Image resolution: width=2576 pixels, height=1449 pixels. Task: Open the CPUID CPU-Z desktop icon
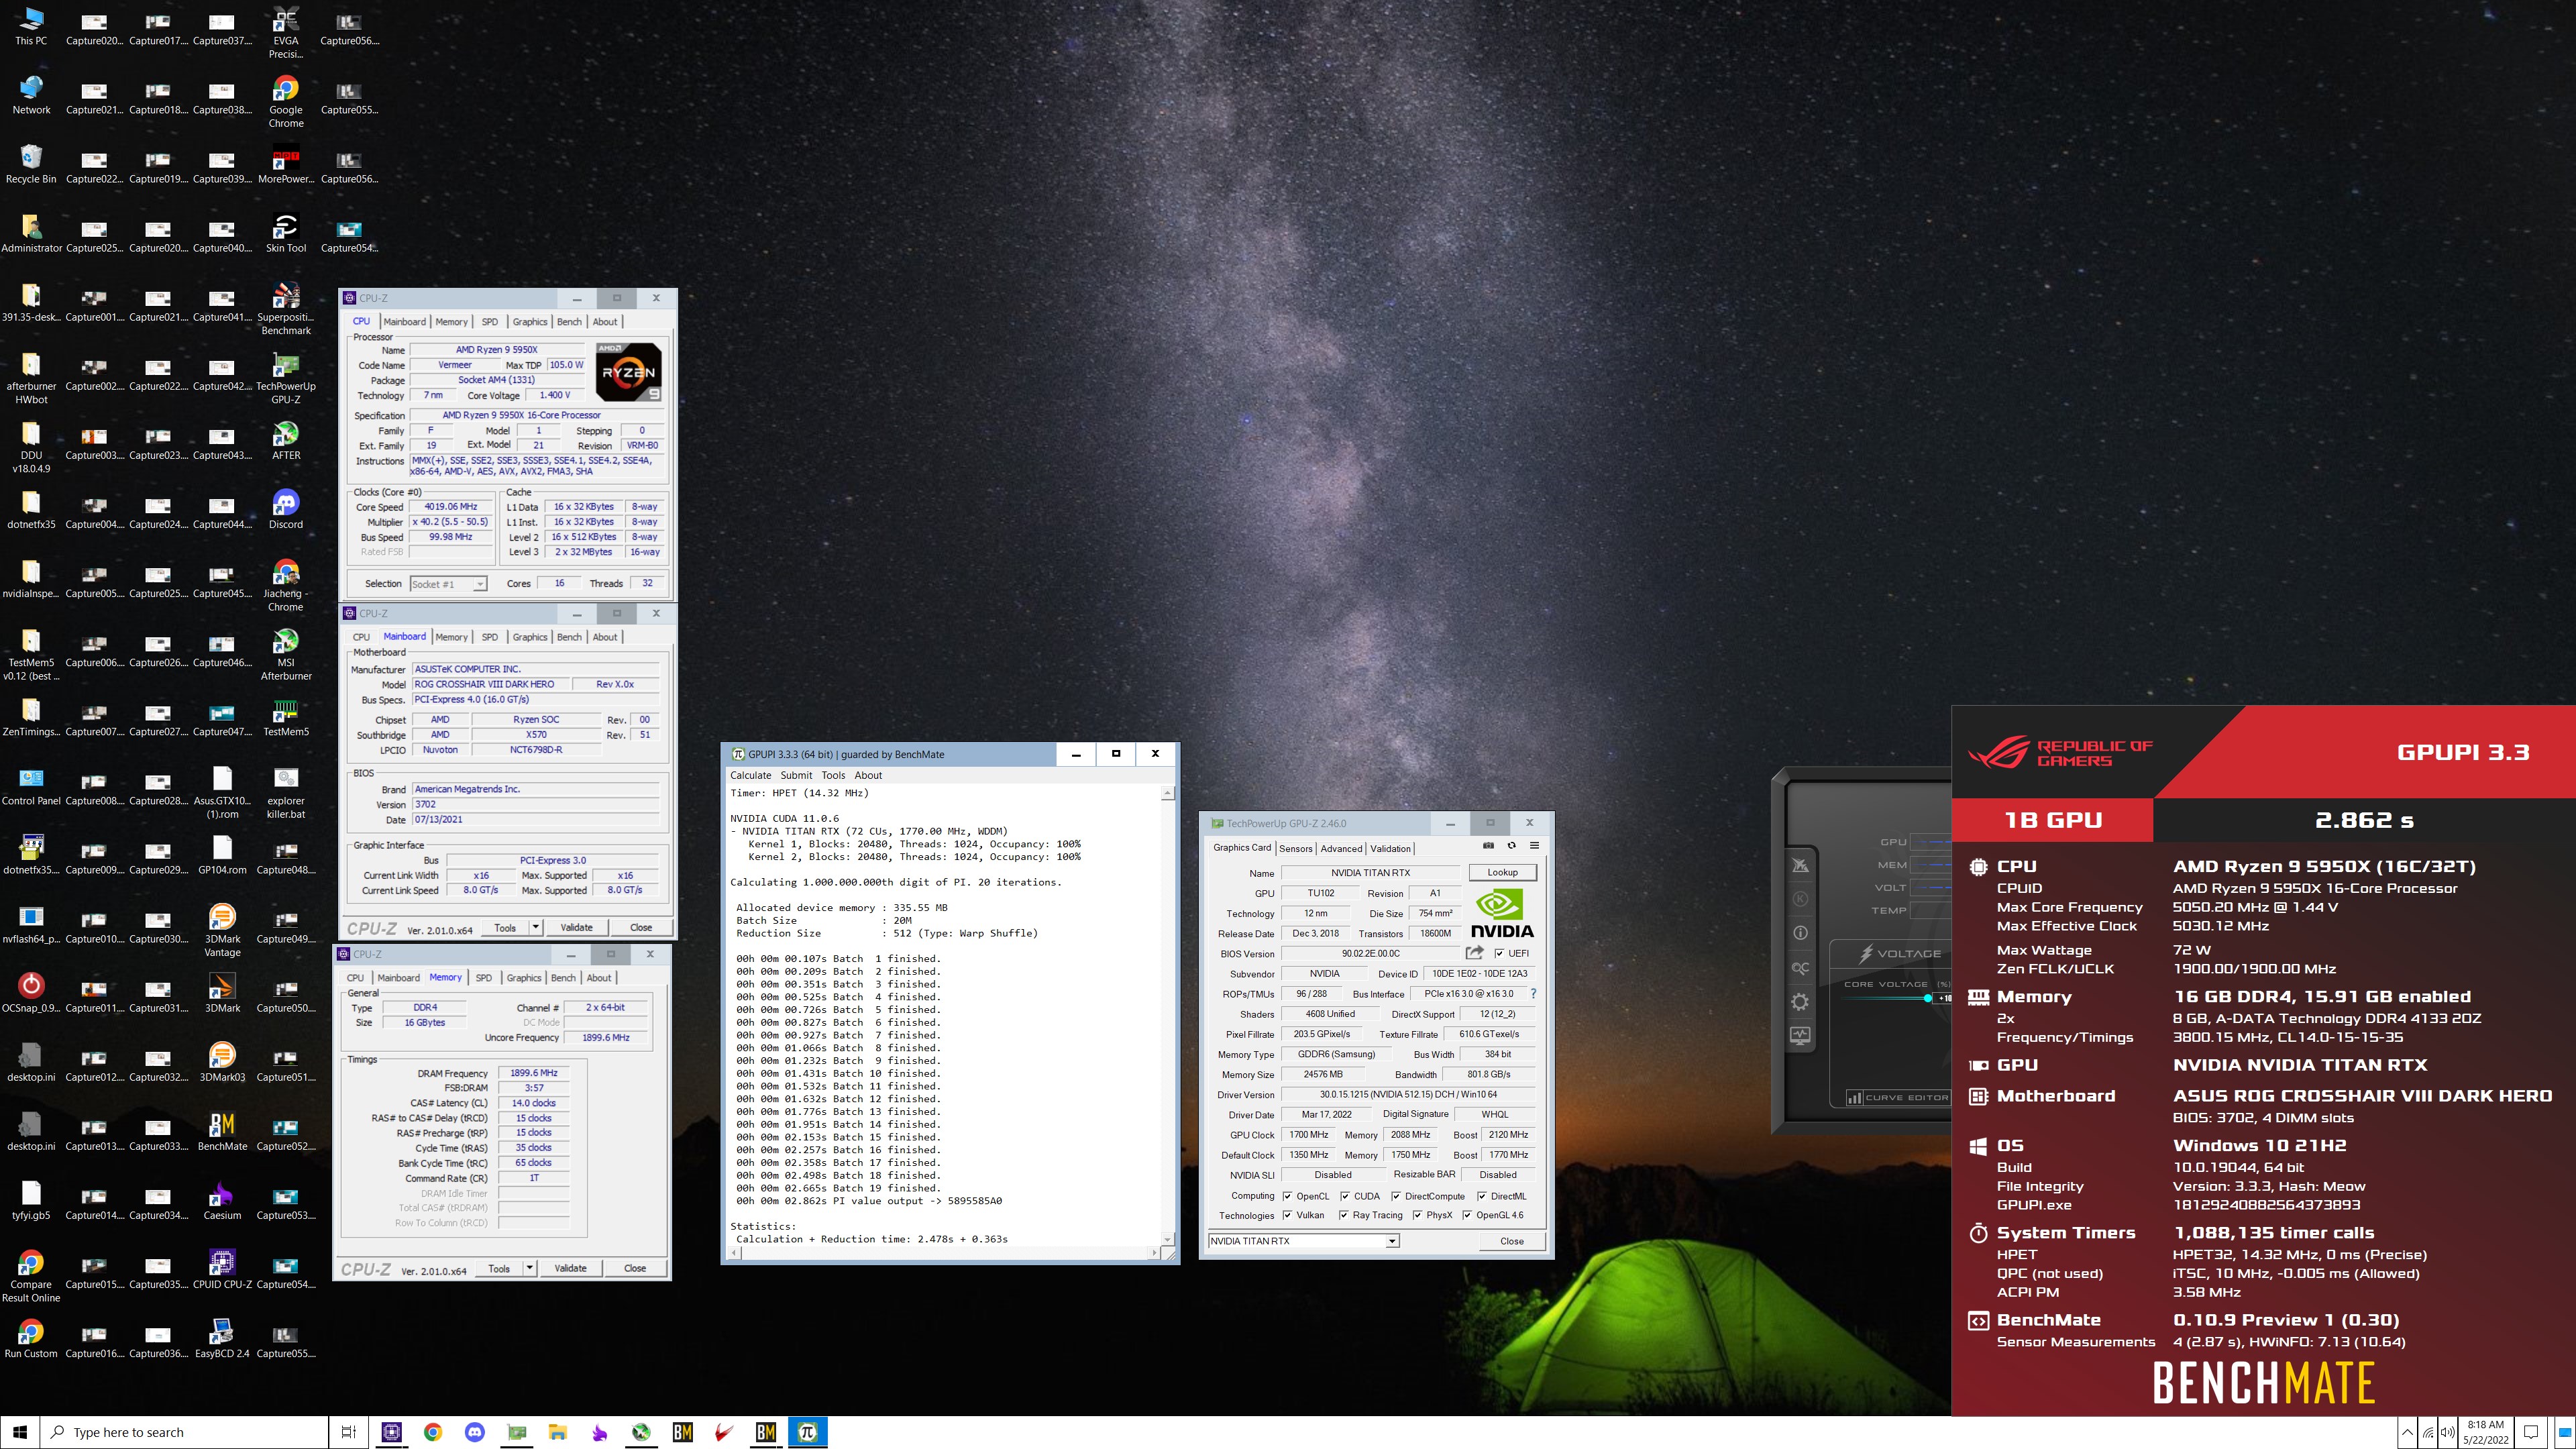[222, 1270]
